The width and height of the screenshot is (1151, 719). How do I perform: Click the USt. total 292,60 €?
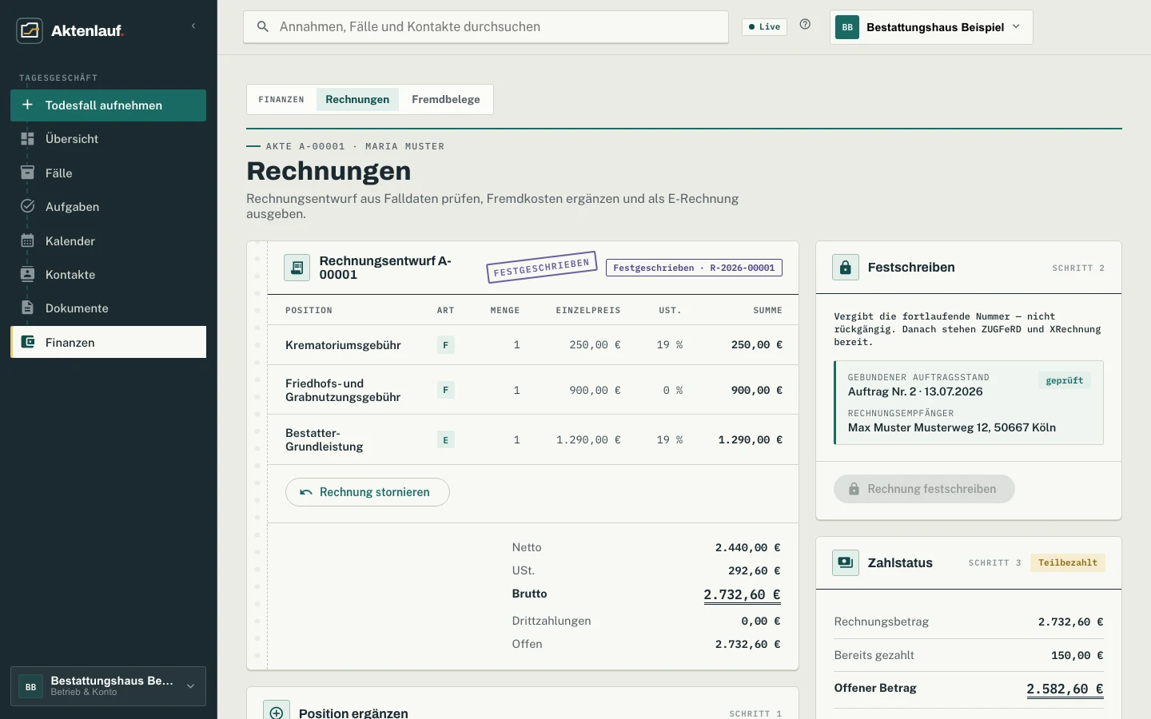tap(754, 570)
